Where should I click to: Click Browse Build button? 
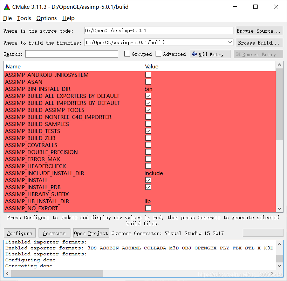point(259,43)
